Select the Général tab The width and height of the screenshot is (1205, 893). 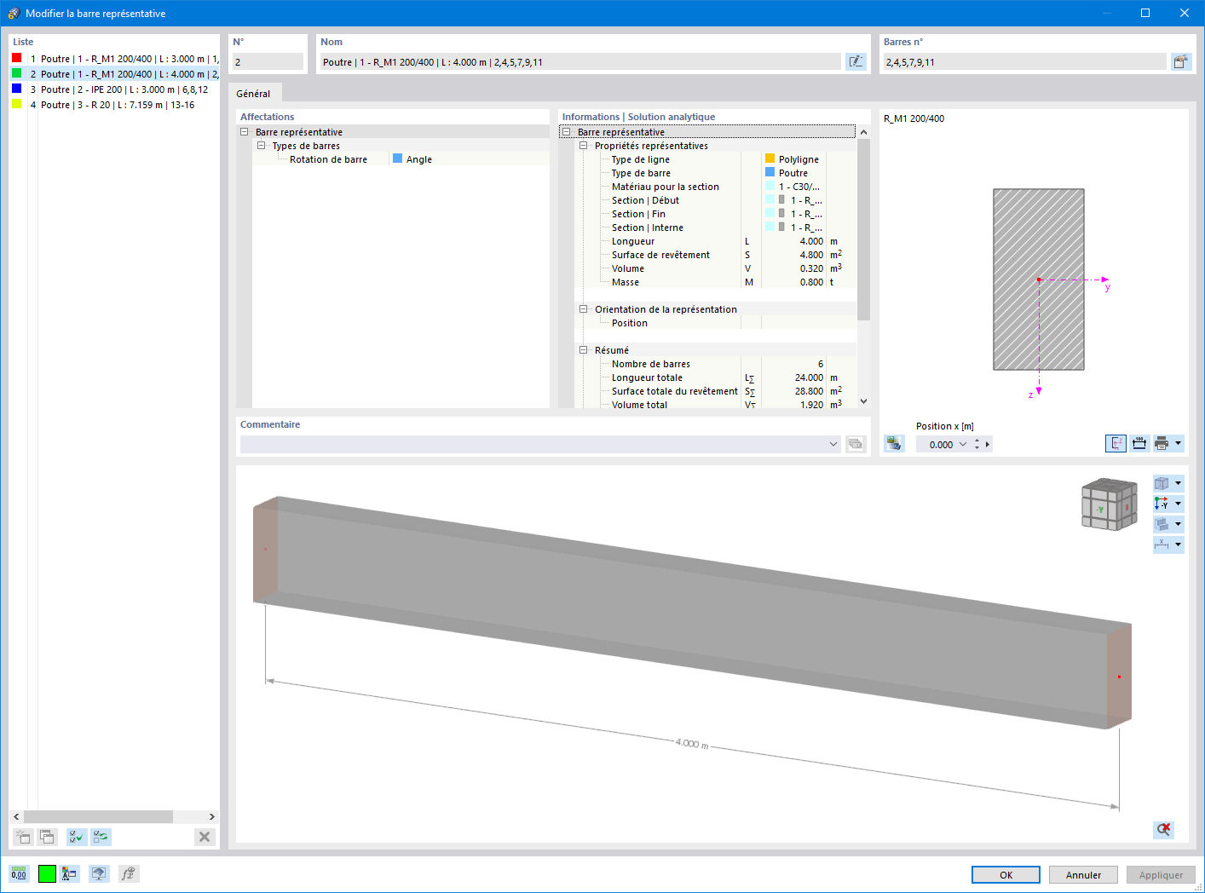[253, 94]
